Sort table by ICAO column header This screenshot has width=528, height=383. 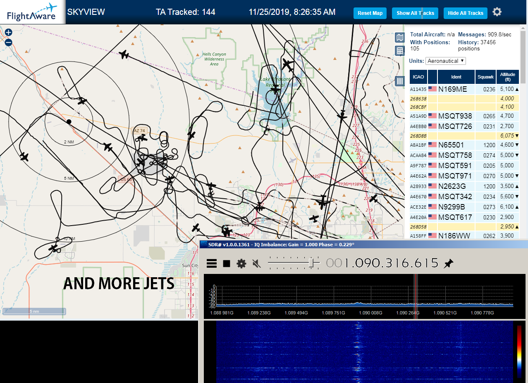(418, 77)
